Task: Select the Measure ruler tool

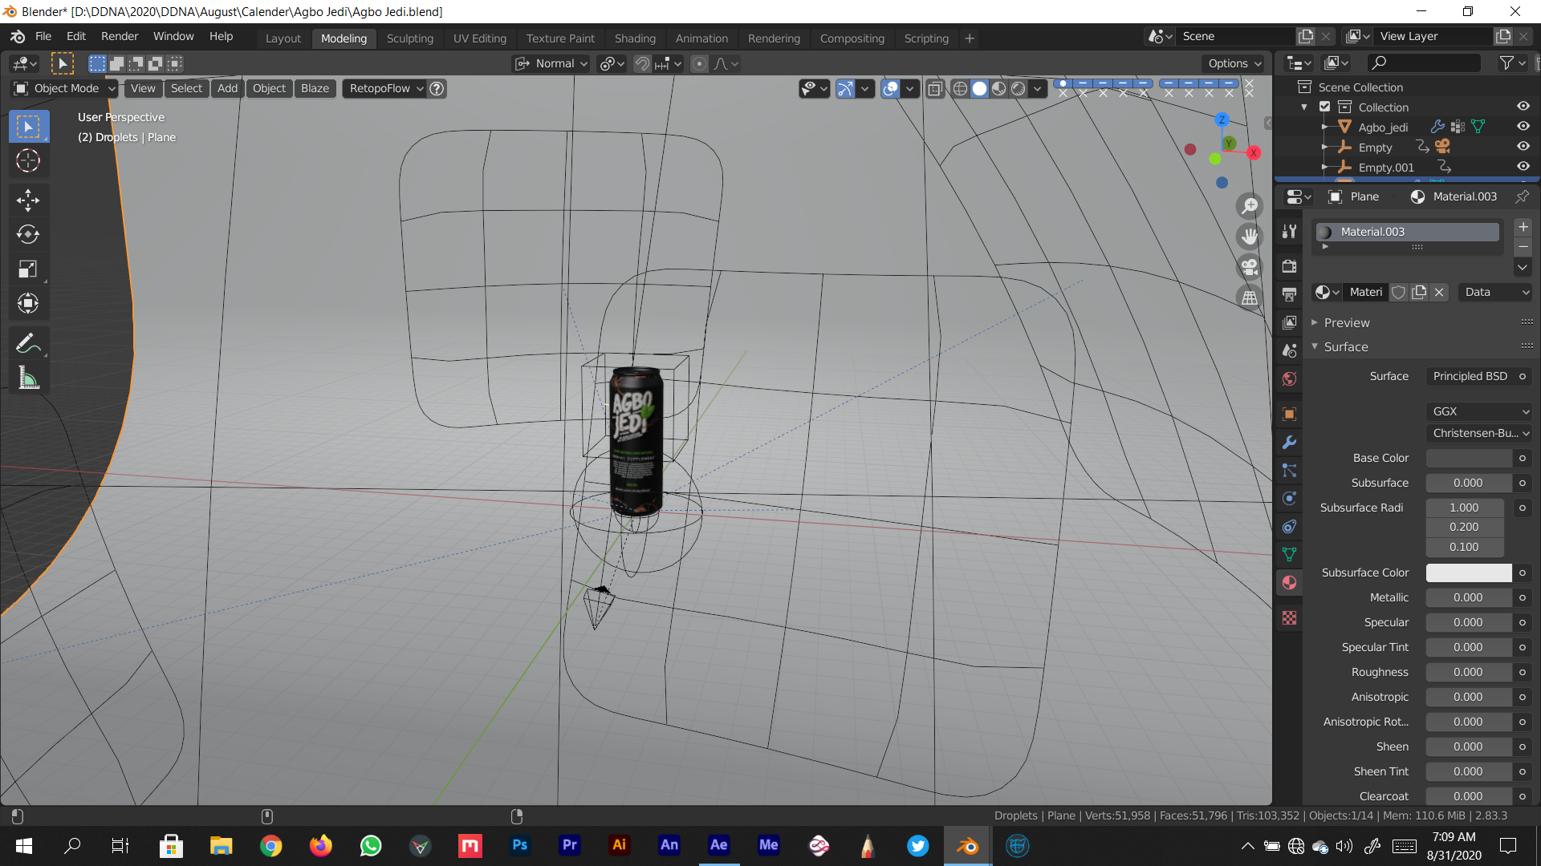Action: [x=28, y=378]
